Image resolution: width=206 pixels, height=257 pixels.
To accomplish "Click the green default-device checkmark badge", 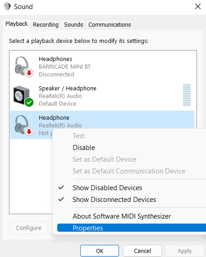I will point(29,103).
